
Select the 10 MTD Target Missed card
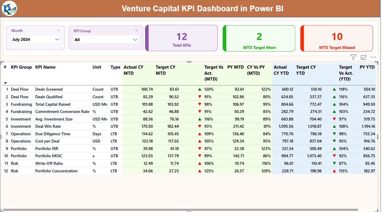pyautogui.click(x=336, y=38)
